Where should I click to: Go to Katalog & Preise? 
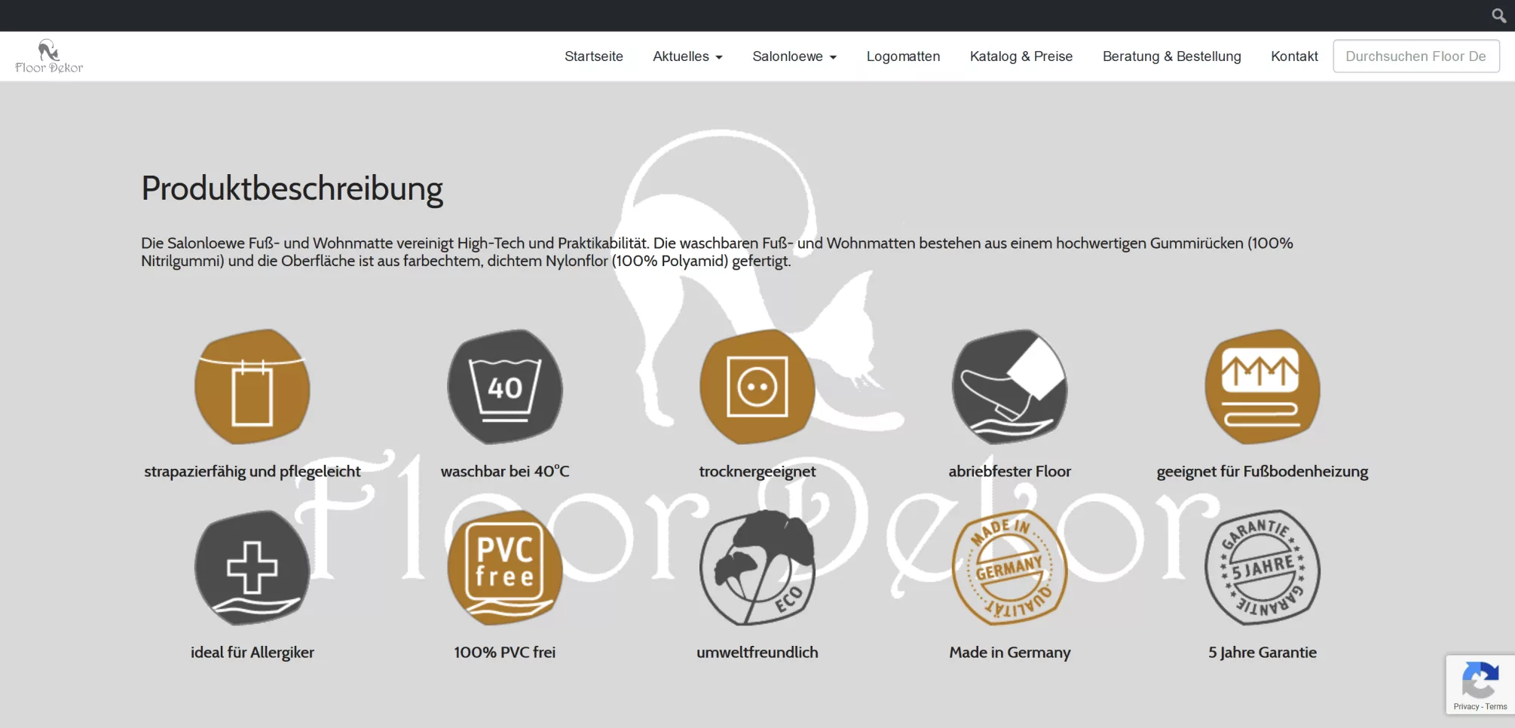pos(1021,57)
